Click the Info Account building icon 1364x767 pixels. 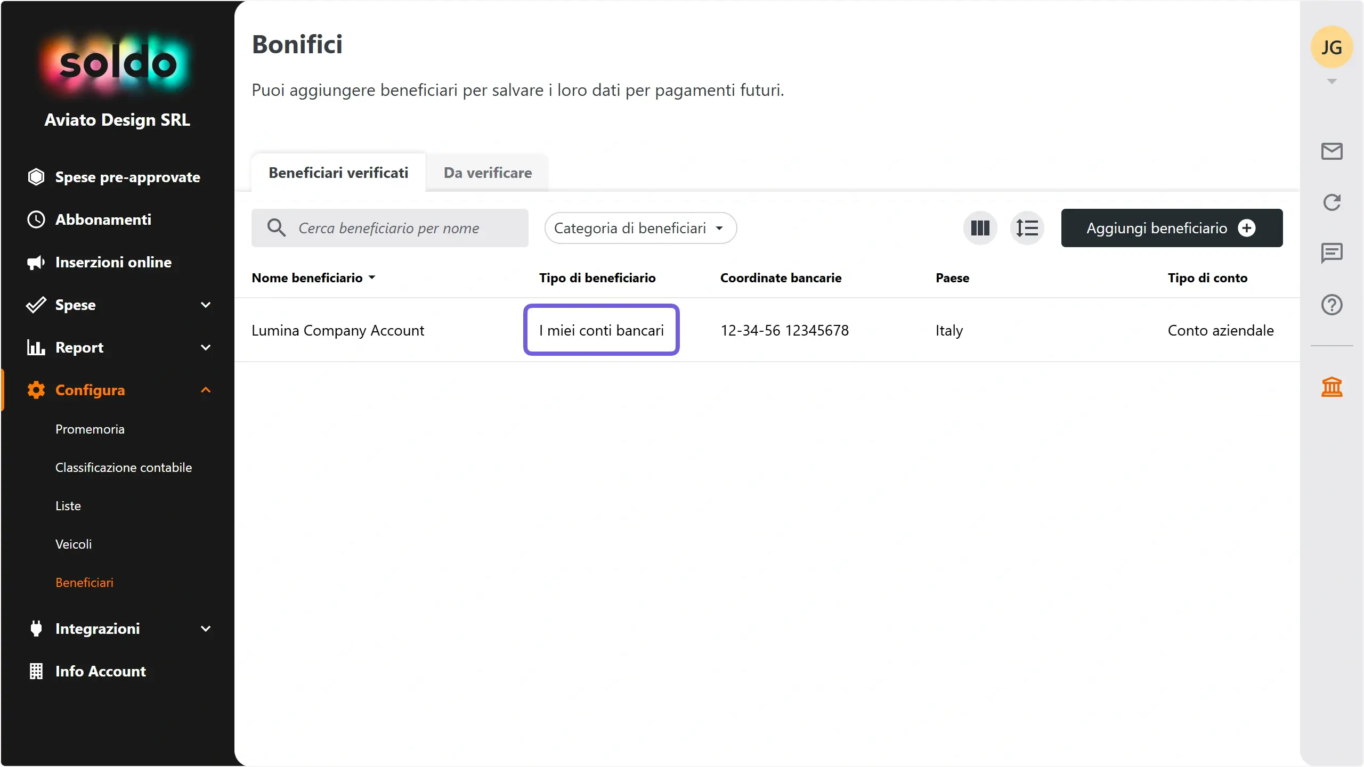(36, 671)
